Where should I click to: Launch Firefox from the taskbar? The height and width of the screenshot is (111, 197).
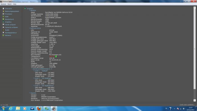pyautogui.click(x=39, y=108)
